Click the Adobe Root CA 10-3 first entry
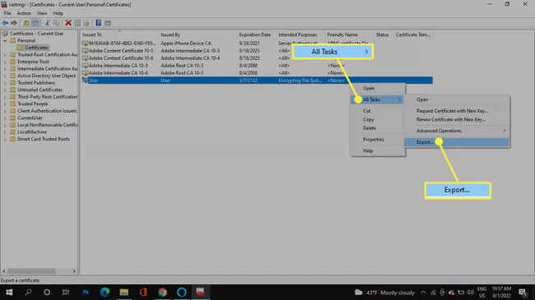Viewport: 535px width, 300px height. click(x=182, y=66)
